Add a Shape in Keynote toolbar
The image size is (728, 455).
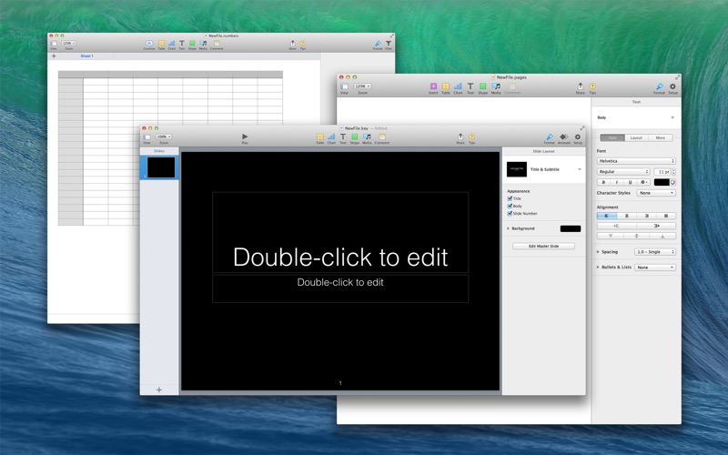[x=354, y=137]
